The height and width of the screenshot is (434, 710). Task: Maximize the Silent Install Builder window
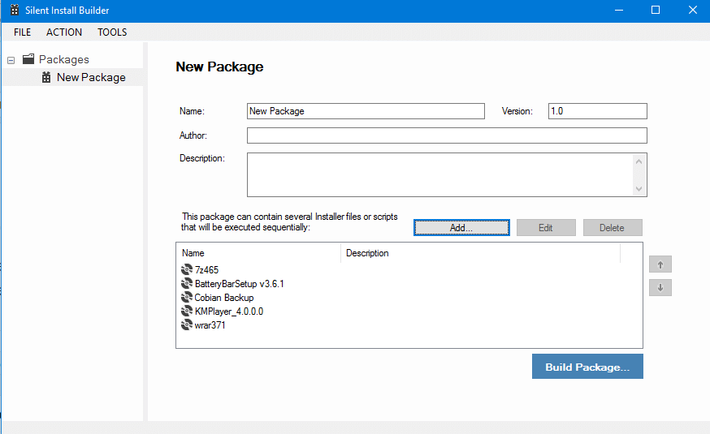tap(656, 10)
